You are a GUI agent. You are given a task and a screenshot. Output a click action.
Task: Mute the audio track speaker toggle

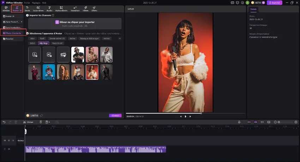click(x=9, y=149)
